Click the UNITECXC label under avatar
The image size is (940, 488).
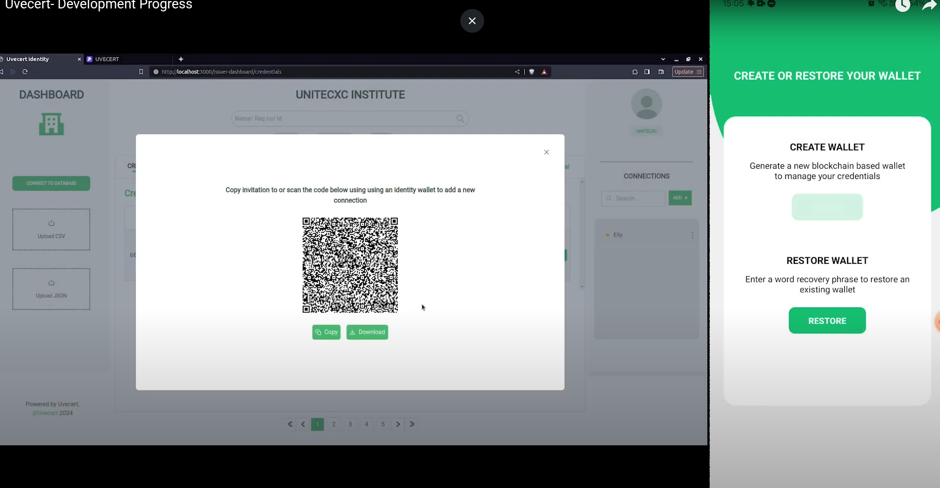[646, 131]
